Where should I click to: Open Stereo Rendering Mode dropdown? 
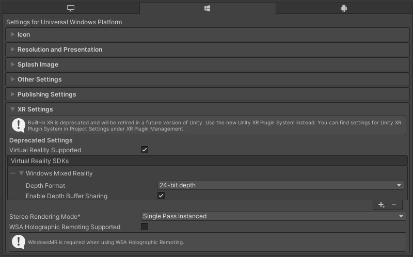(x=274, y=216)
